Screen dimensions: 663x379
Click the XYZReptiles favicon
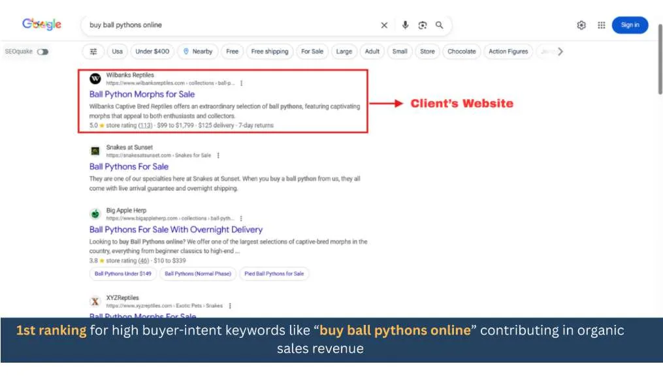95,301
